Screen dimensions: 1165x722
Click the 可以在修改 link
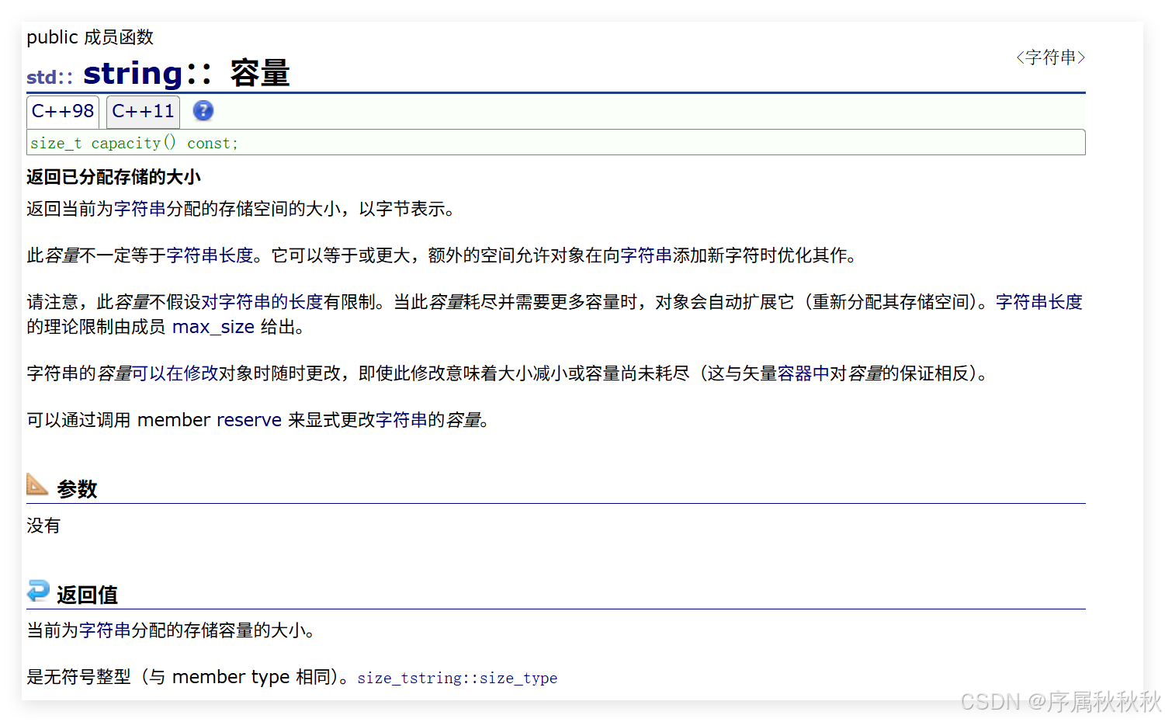(x=172, y=373)
